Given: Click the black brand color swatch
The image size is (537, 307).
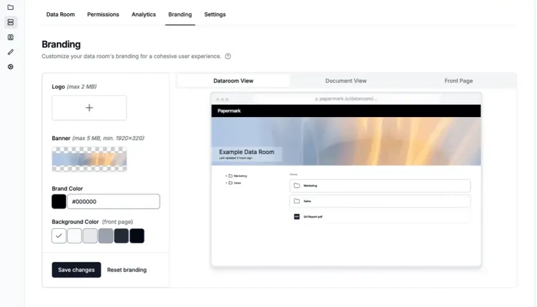Looking at the screenshot, I should coord(59,201).
